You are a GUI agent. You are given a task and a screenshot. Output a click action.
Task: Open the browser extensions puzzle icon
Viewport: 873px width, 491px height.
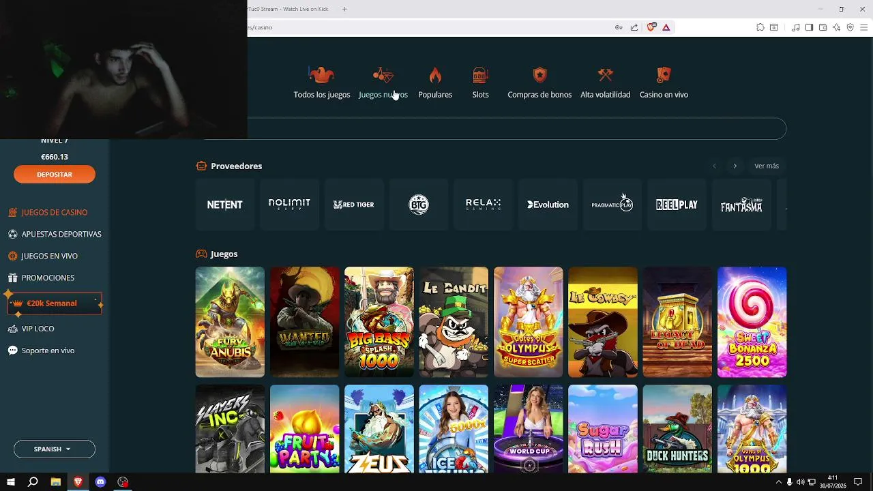coord(760,27)
